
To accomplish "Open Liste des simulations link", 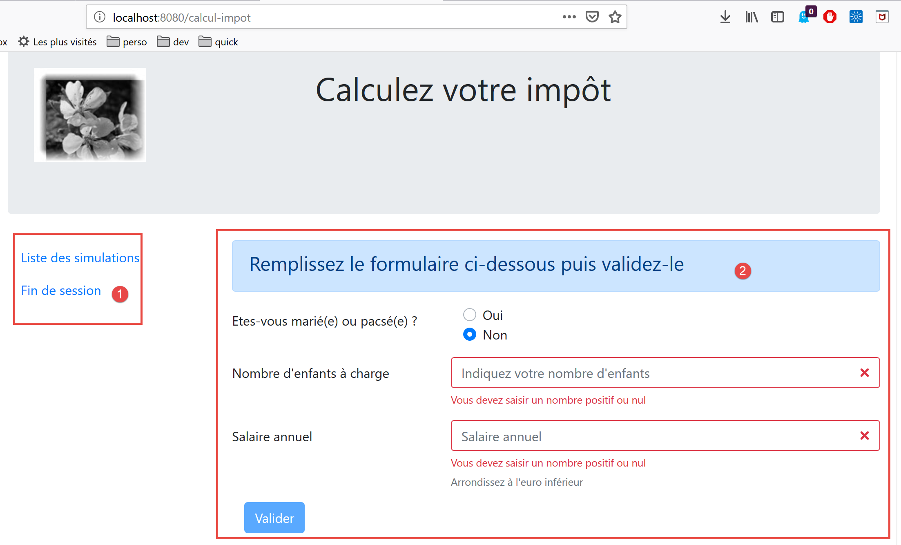I will point(80,258).
